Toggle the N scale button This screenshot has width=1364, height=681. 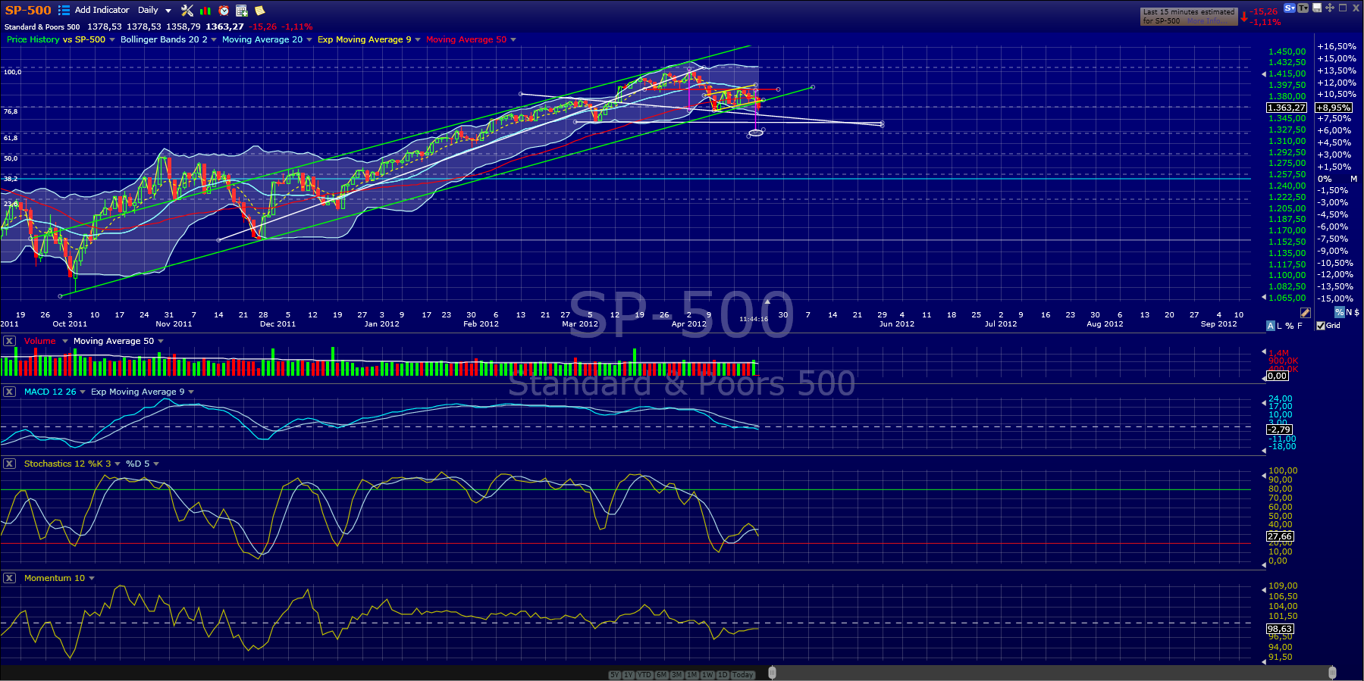(x=1349, y=312)
